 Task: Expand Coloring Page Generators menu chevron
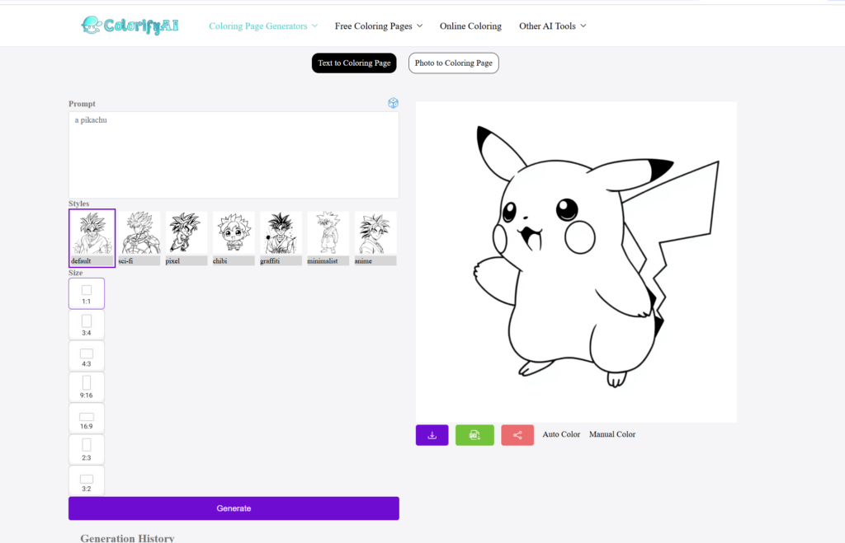click(314, 26)
